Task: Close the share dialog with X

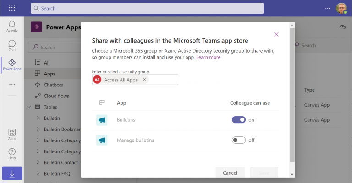Action: tap(276, 34)
